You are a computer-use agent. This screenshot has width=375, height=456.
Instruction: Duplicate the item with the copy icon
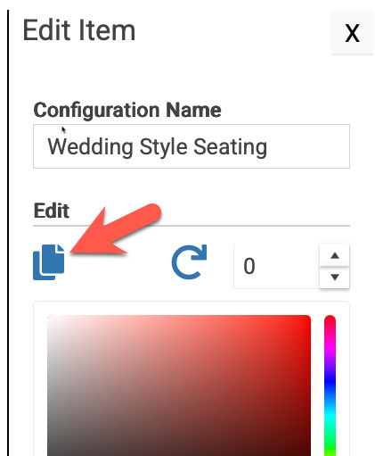click(48, 262)
